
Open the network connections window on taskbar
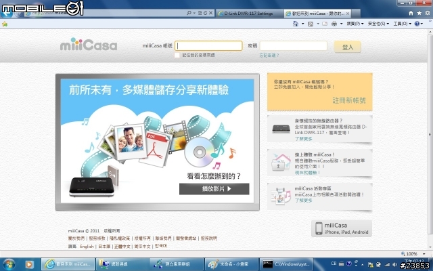pos(122,264)
